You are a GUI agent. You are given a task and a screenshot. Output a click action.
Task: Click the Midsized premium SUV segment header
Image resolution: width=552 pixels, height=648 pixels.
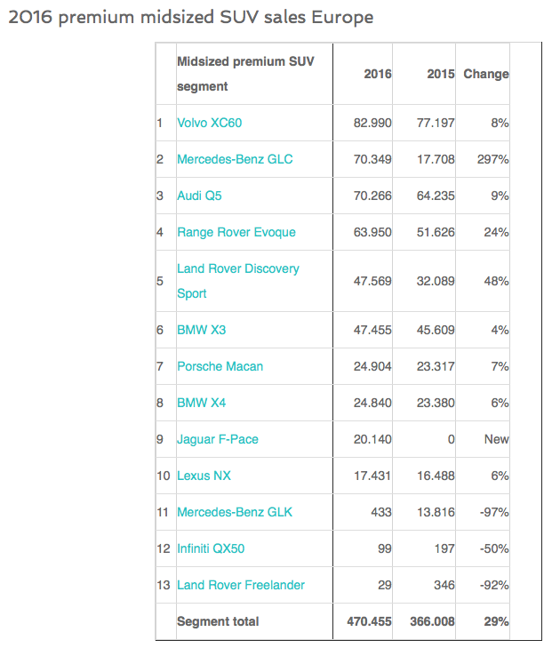tap(245, 74)
